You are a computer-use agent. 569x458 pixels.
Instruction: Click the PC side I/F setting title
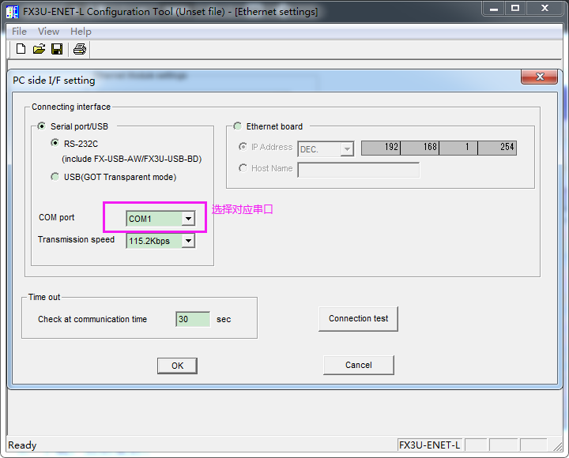pos(54,80)
